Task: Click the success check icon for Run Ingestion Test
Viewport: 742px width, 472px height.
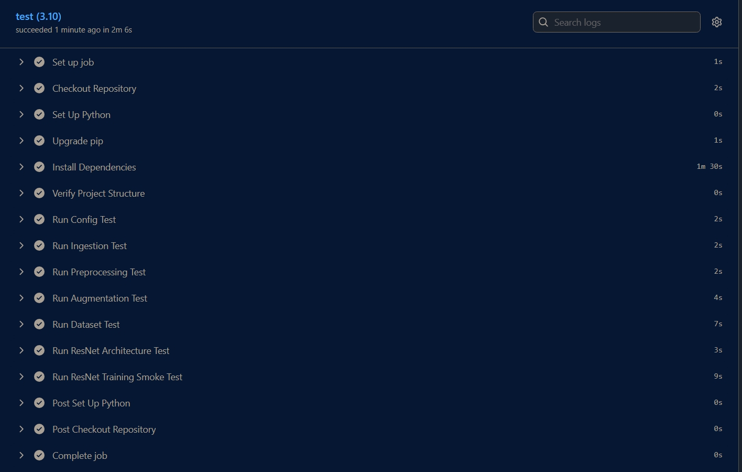Action: 39,245
